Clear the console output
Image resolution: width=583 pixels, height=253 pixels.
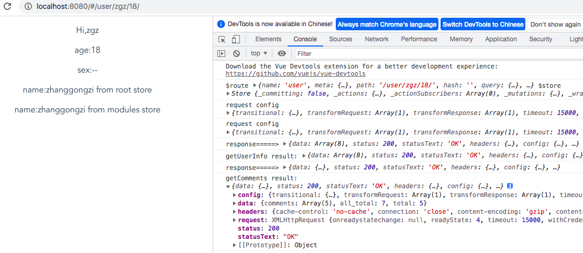pyautogui.click(x=236, y=53)
